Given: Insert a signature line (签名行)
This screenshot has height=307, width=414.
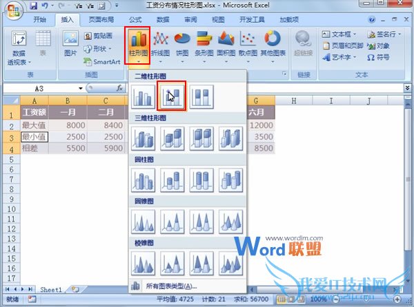Looking at the screenshot, I should [384, 34].
